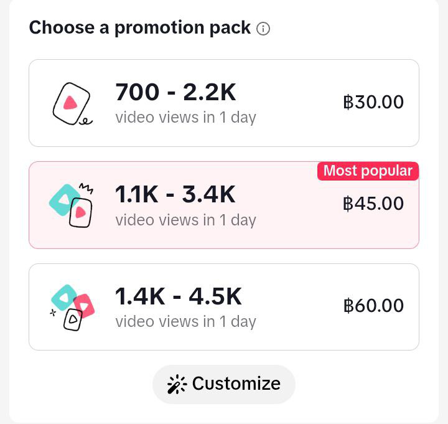Screen dimensions: 448x424
Task: Choose the ฿60.00 price
Action: tap(373, 306)
